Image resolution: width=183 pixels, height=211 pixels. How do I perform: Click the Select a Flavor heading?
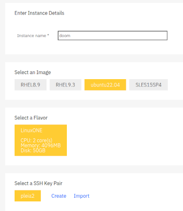tap(31, 118)
